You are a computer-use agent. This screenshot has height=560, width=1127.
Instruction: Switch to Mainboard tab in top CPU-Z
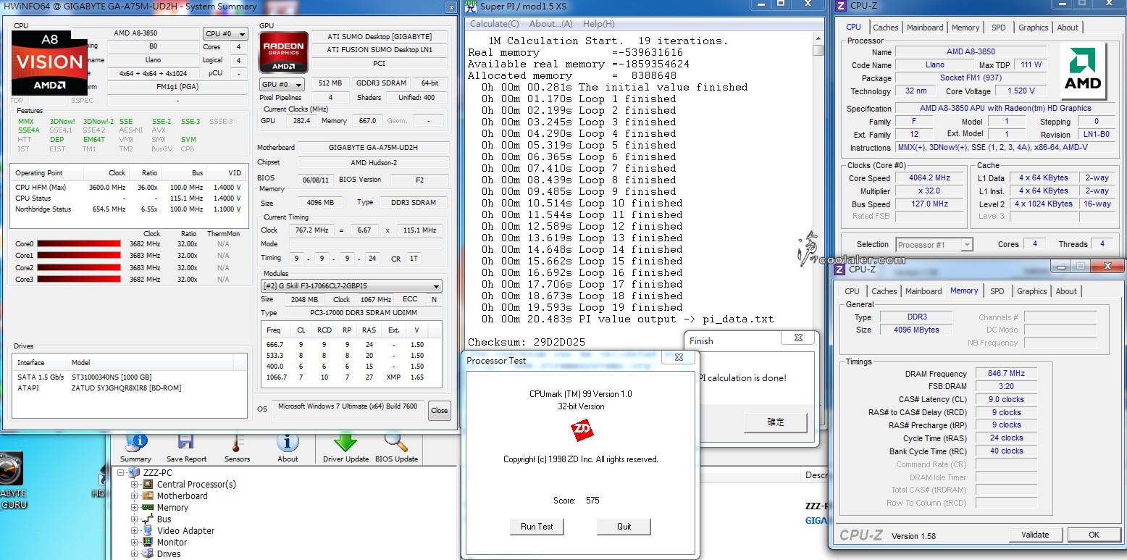(925, 28)
